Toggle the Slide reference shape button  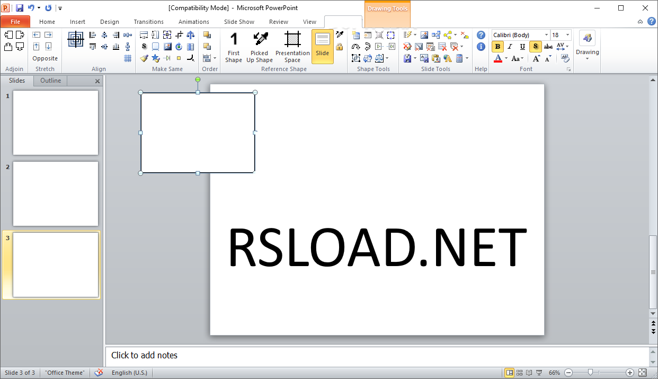[323, 47]
